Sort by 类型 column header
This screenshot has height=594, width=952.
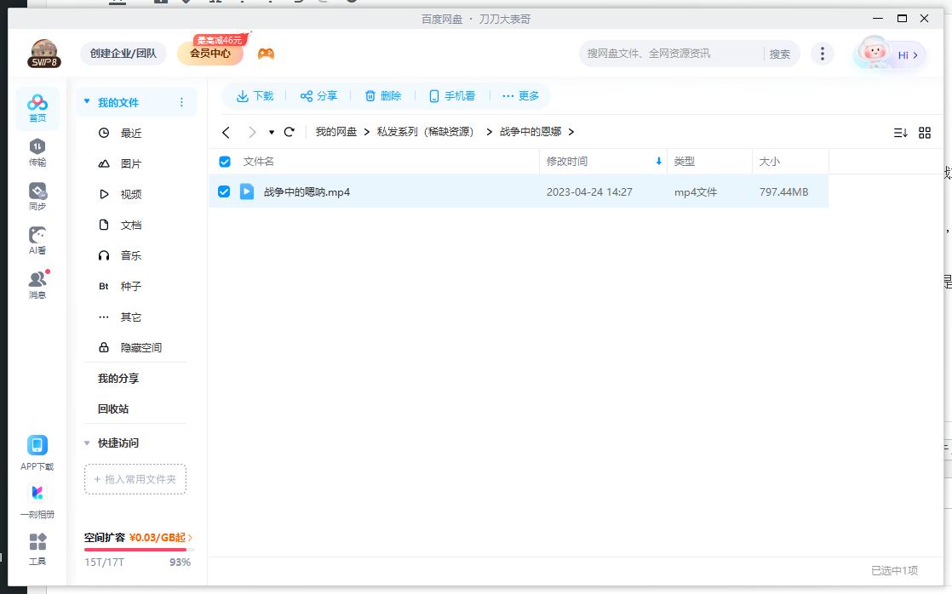pos(685,162)
